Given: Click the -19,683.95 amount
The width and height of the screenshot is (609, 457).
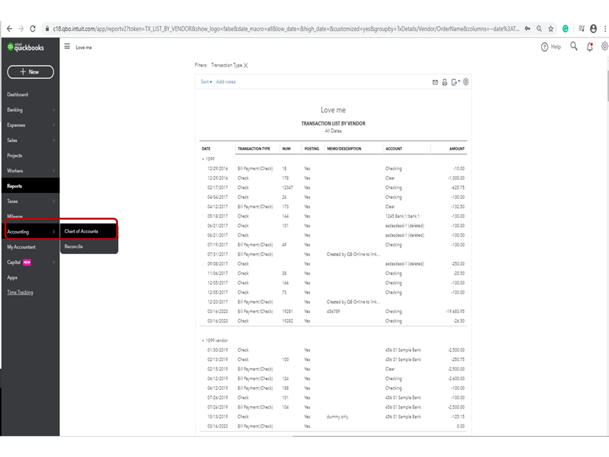Looking at the screenshot, I should point(455,311).
